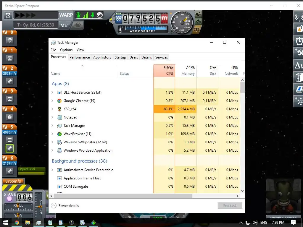This screenshot has height=227, width=303.
Task: Expand the Task Manager process row
Action: click(52, 126)
